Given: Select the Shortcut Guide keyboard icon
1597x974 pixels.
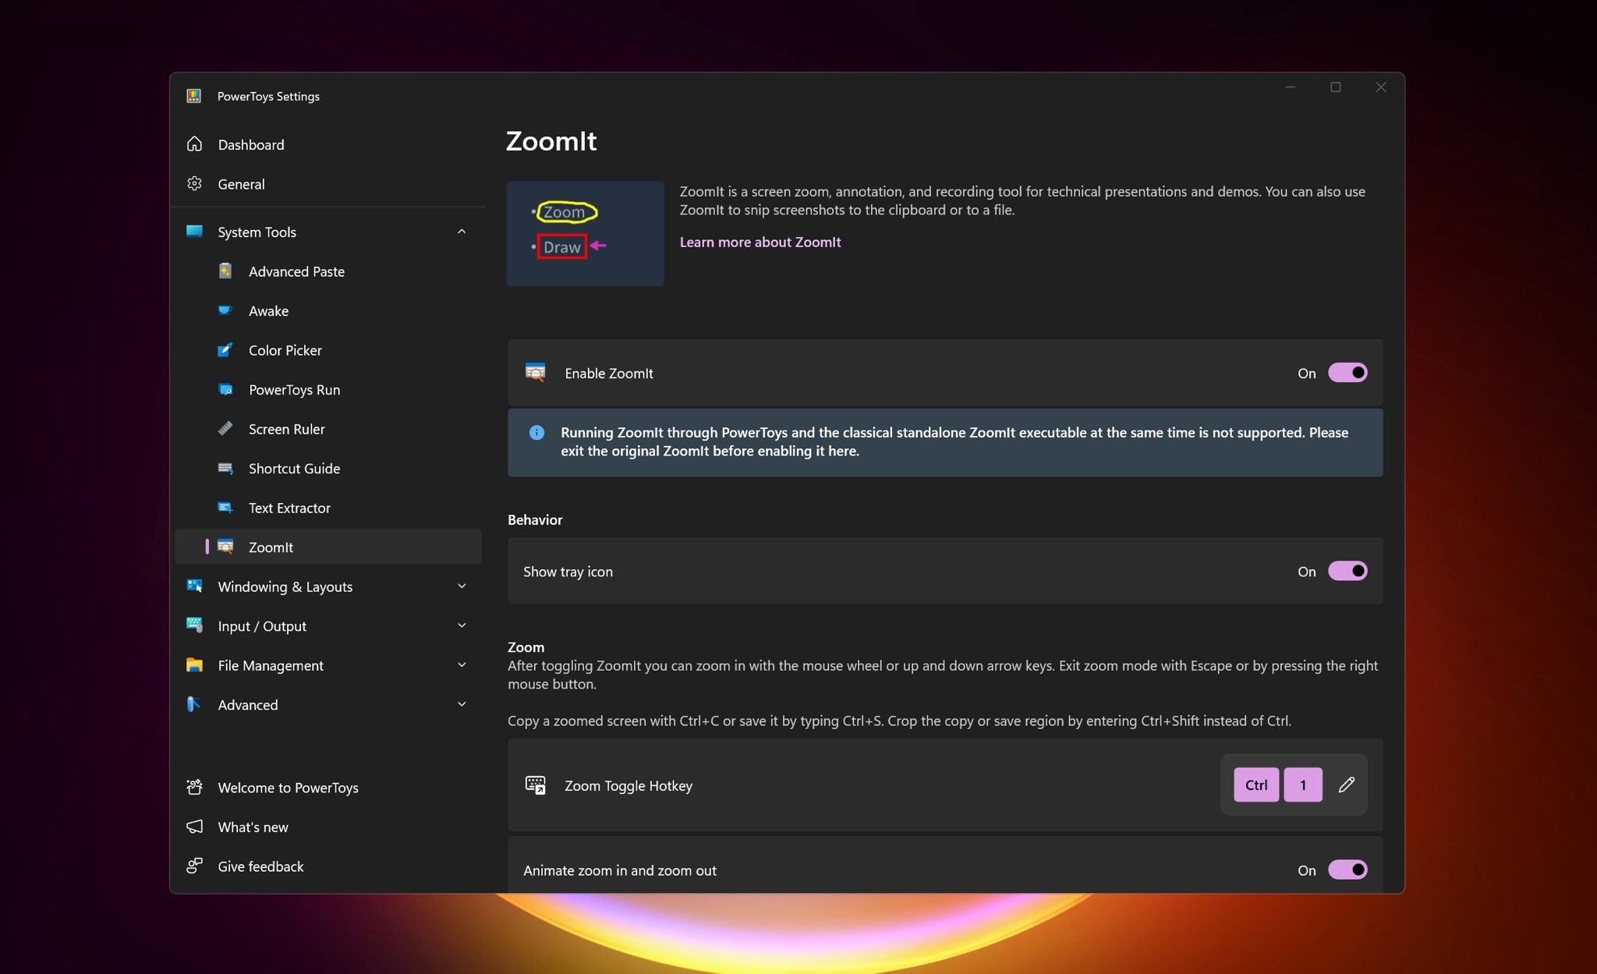Looking at the screenshot, I should click(x=225, y=468).
